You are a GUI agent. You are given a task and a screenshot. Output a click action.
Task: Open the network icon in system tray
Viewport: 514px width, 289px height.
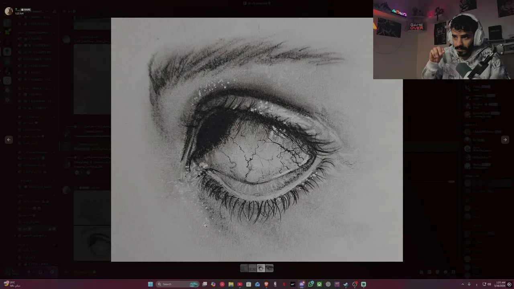coord(484,284)
